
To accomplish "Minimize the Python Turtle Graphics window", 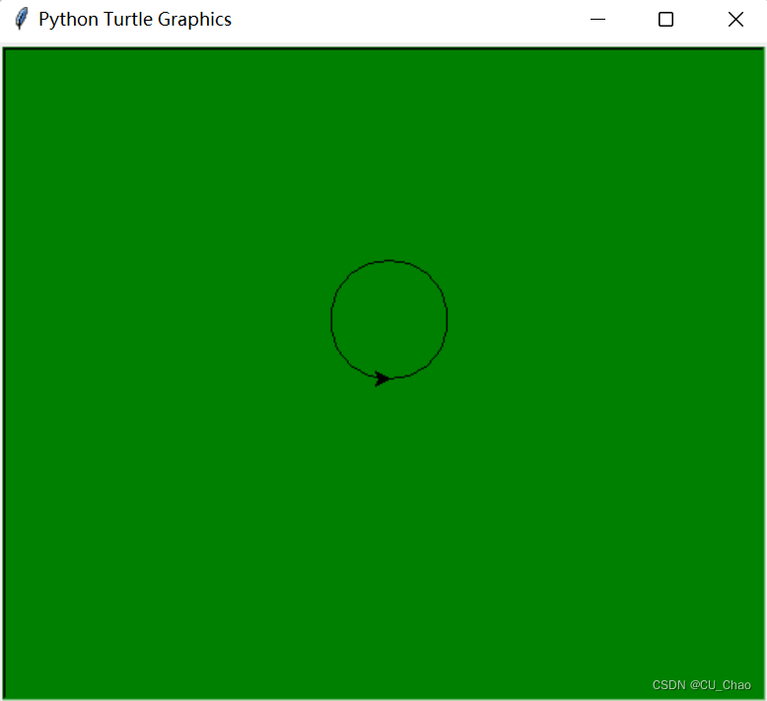I will click(x=597, y=20).
